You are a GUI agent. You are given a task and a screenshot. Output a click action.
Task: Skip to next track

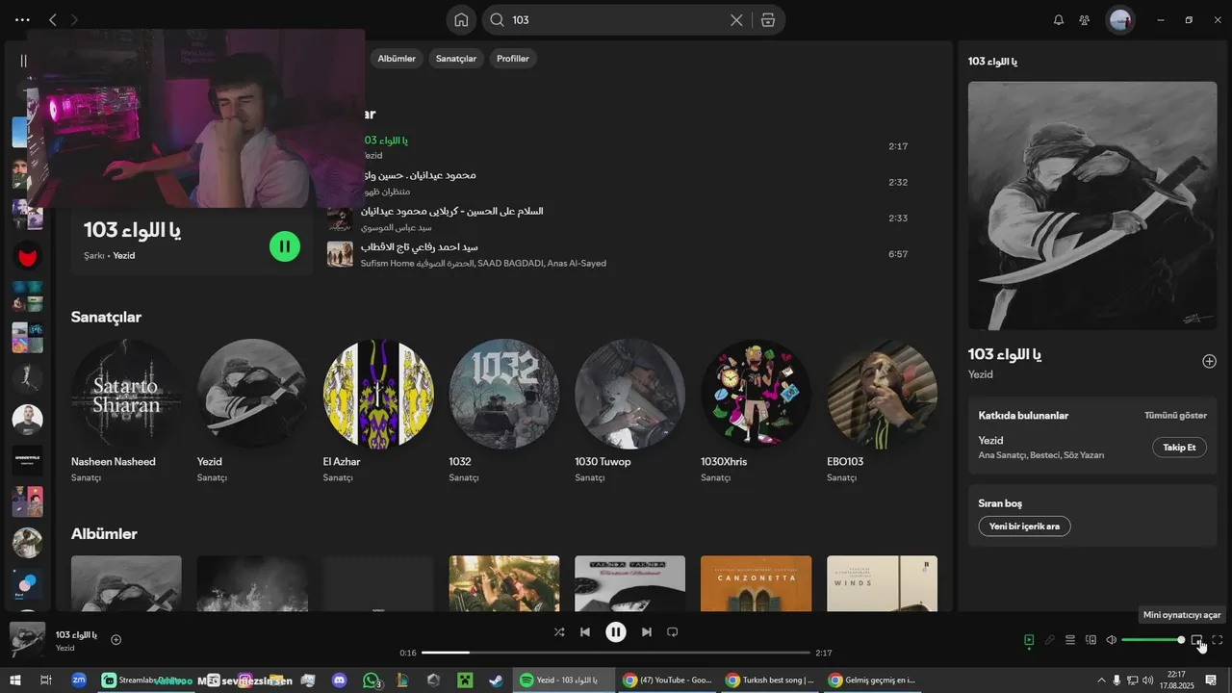(647, 632)
